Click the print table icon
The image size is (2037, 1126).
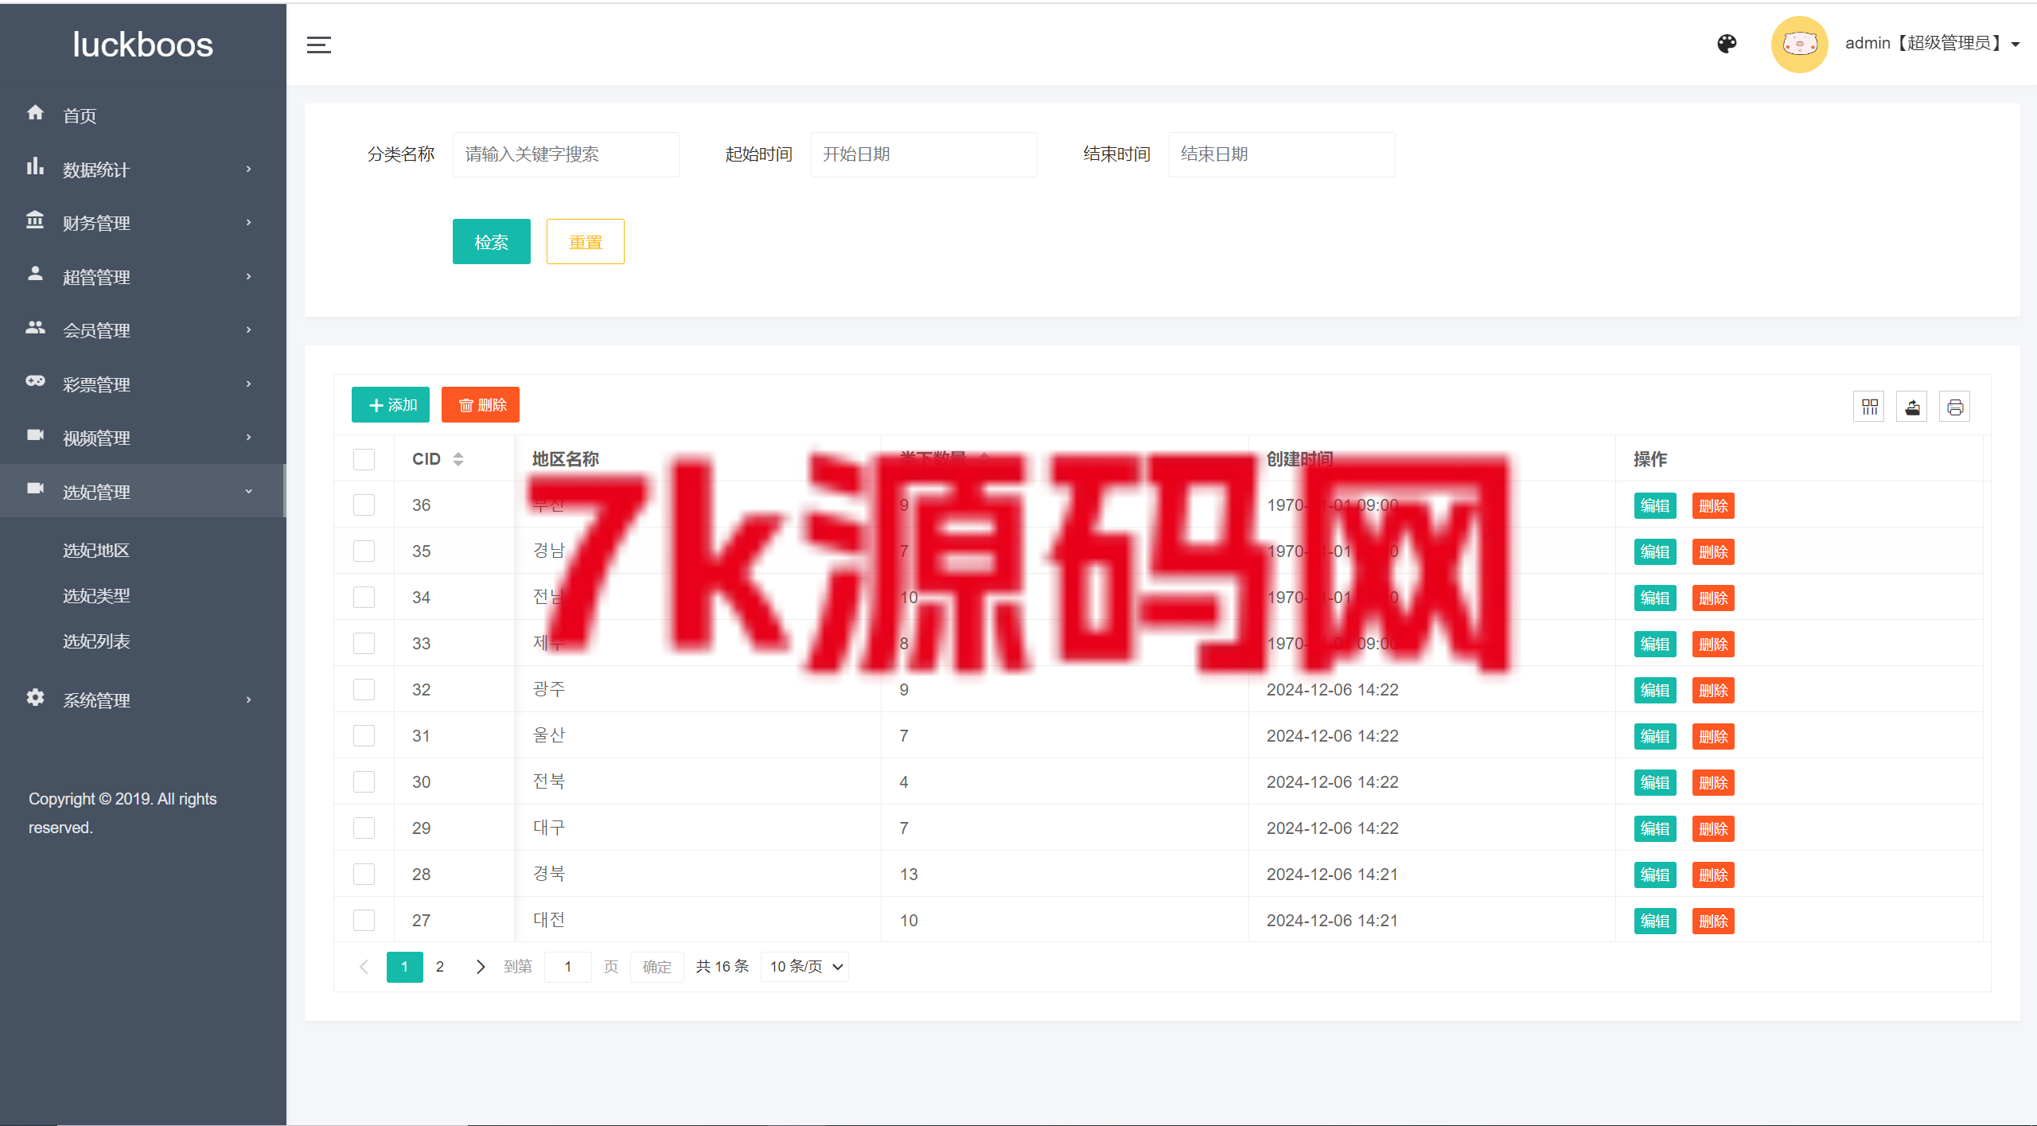[1955, 407]
